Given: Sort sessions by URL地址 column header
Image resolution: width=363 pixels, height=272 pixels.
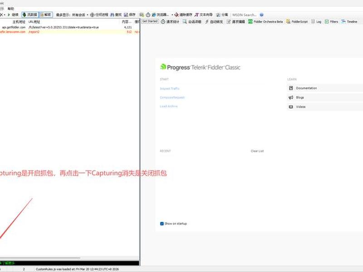Looking at the screenshot, I should coord(34,22).
